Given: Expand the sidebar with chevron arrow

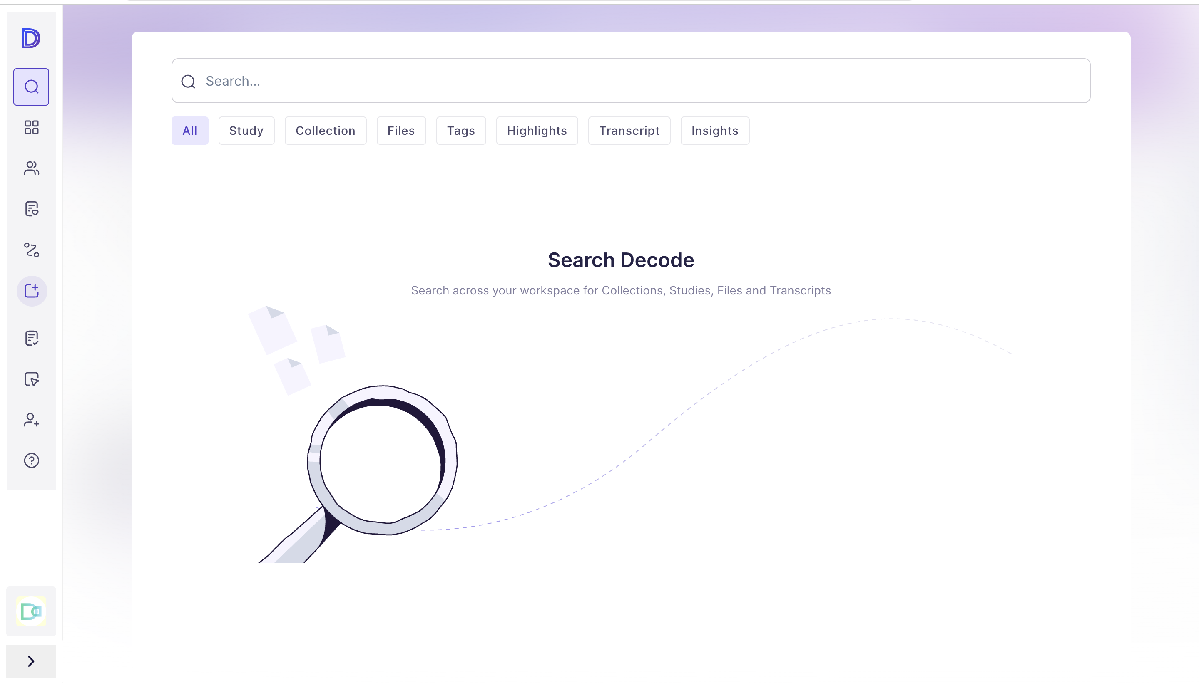Looking at the screenshot, I should point(31,661).
